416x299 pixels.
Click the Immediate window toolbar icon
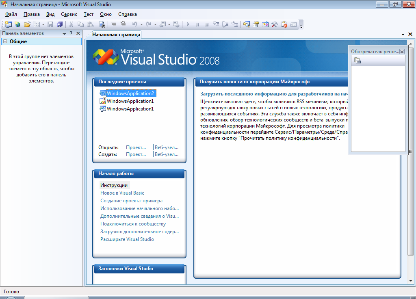click(293, 24)
